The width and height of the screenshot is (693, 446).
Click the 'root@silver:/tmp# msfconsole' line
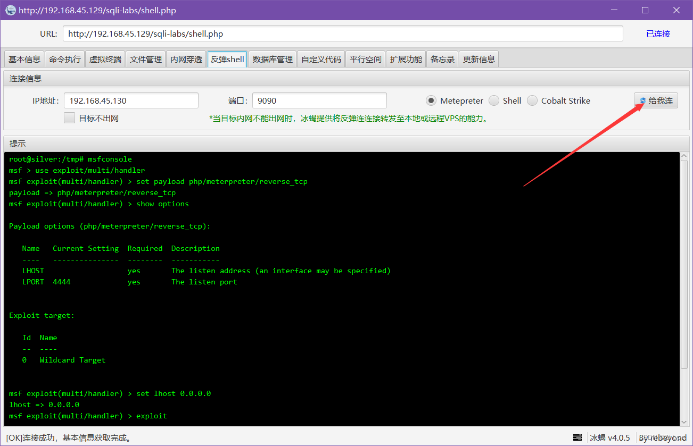[x=70, y=159]
